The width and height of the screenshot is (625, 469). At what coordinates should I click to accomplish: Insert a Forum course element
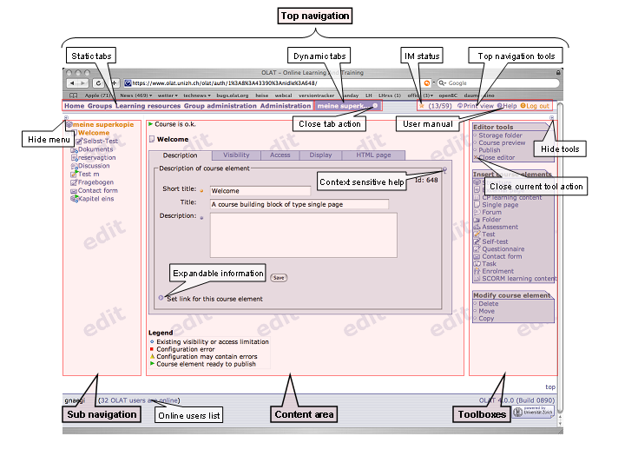point(492,212)
